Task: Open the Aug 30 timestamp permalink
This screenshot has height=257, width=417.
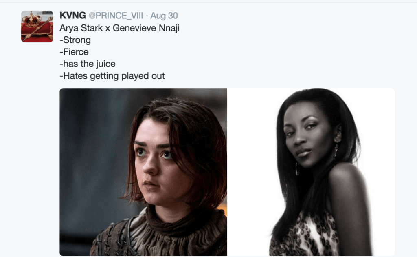Action: point(164,16)
